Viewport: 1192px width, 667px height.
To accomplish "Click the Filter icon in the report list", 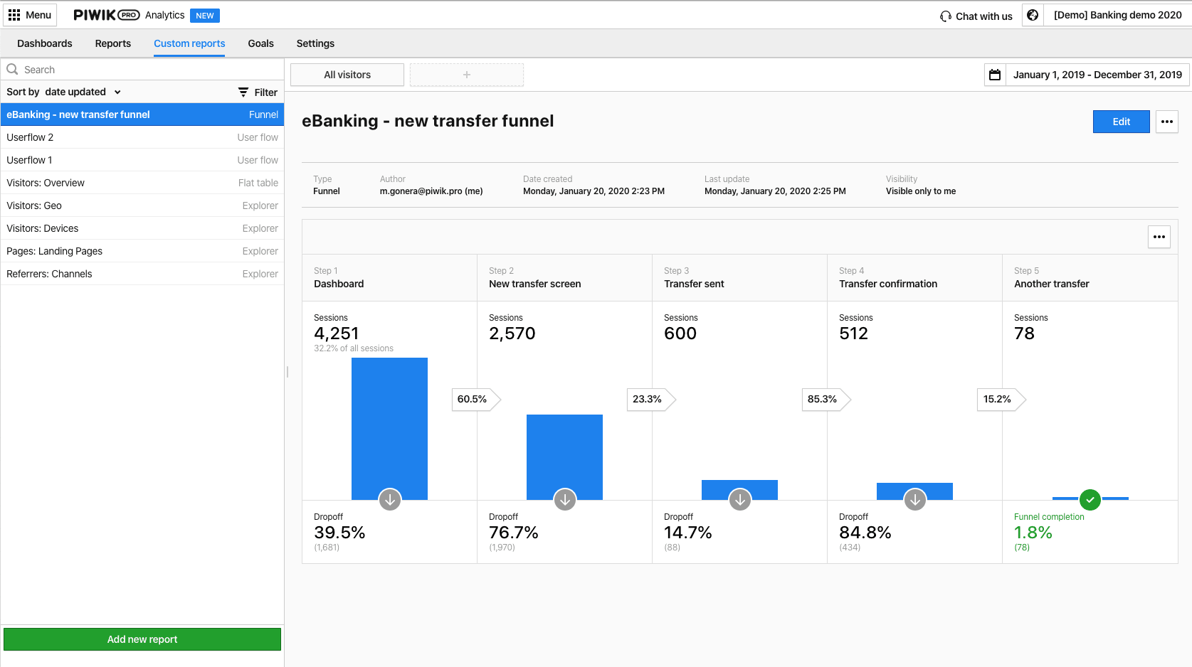I will pyautogui.click(x=243, y=92).
